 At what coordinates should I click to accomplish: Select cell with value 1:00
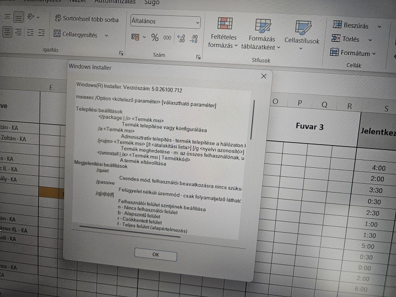pos(371,224)
